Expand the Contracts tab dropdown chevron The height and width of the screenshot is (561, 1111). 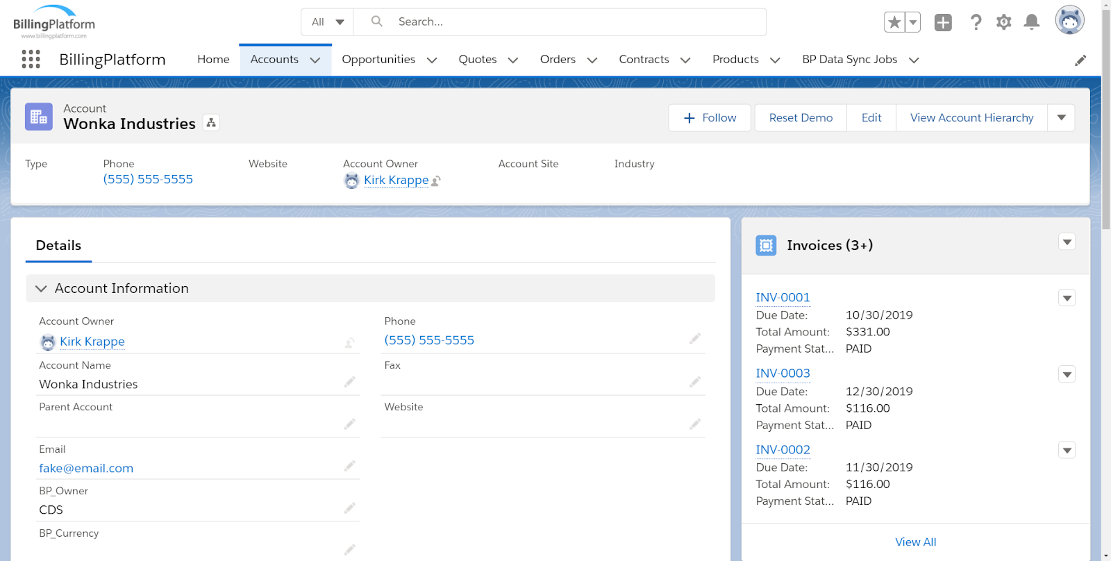pyautogui.click(x=685, y=60)
